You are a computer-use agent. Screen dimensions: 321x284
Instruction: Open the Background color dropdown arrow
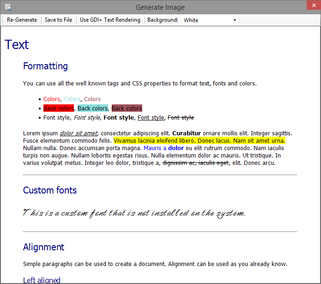pyautogui.click(x=235, y=20)
